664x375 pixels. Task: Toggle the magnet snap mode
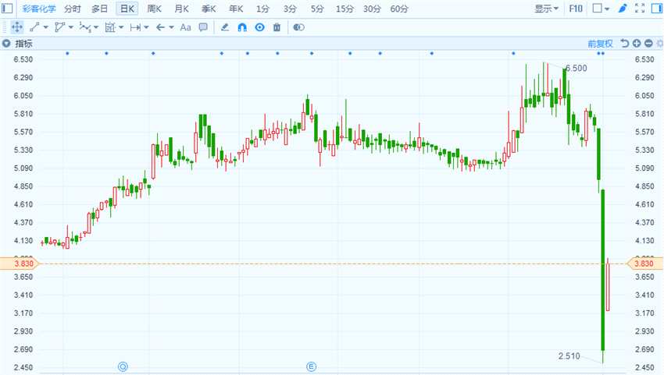242,27
